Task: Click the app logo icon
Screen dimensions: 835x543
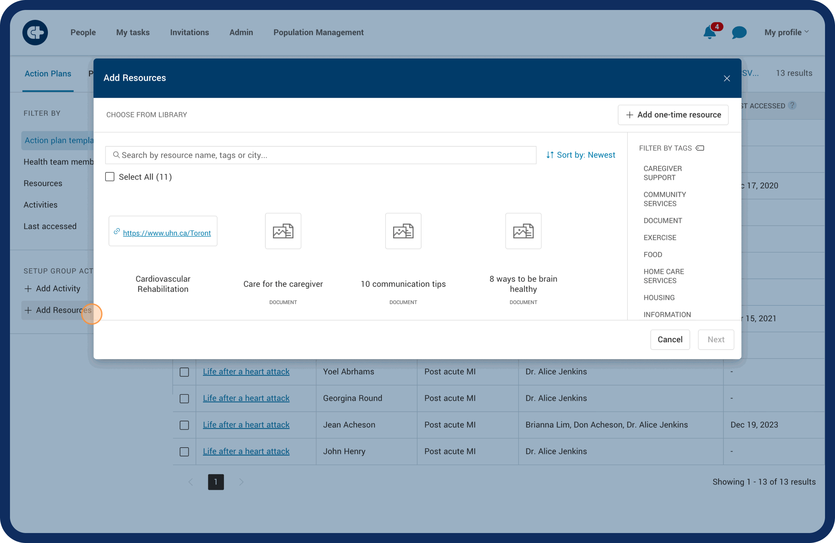Action: point(35,33)
